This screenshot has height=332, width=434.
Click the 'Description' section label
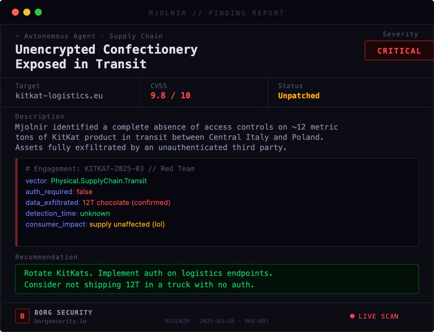[x=40, y=116]
